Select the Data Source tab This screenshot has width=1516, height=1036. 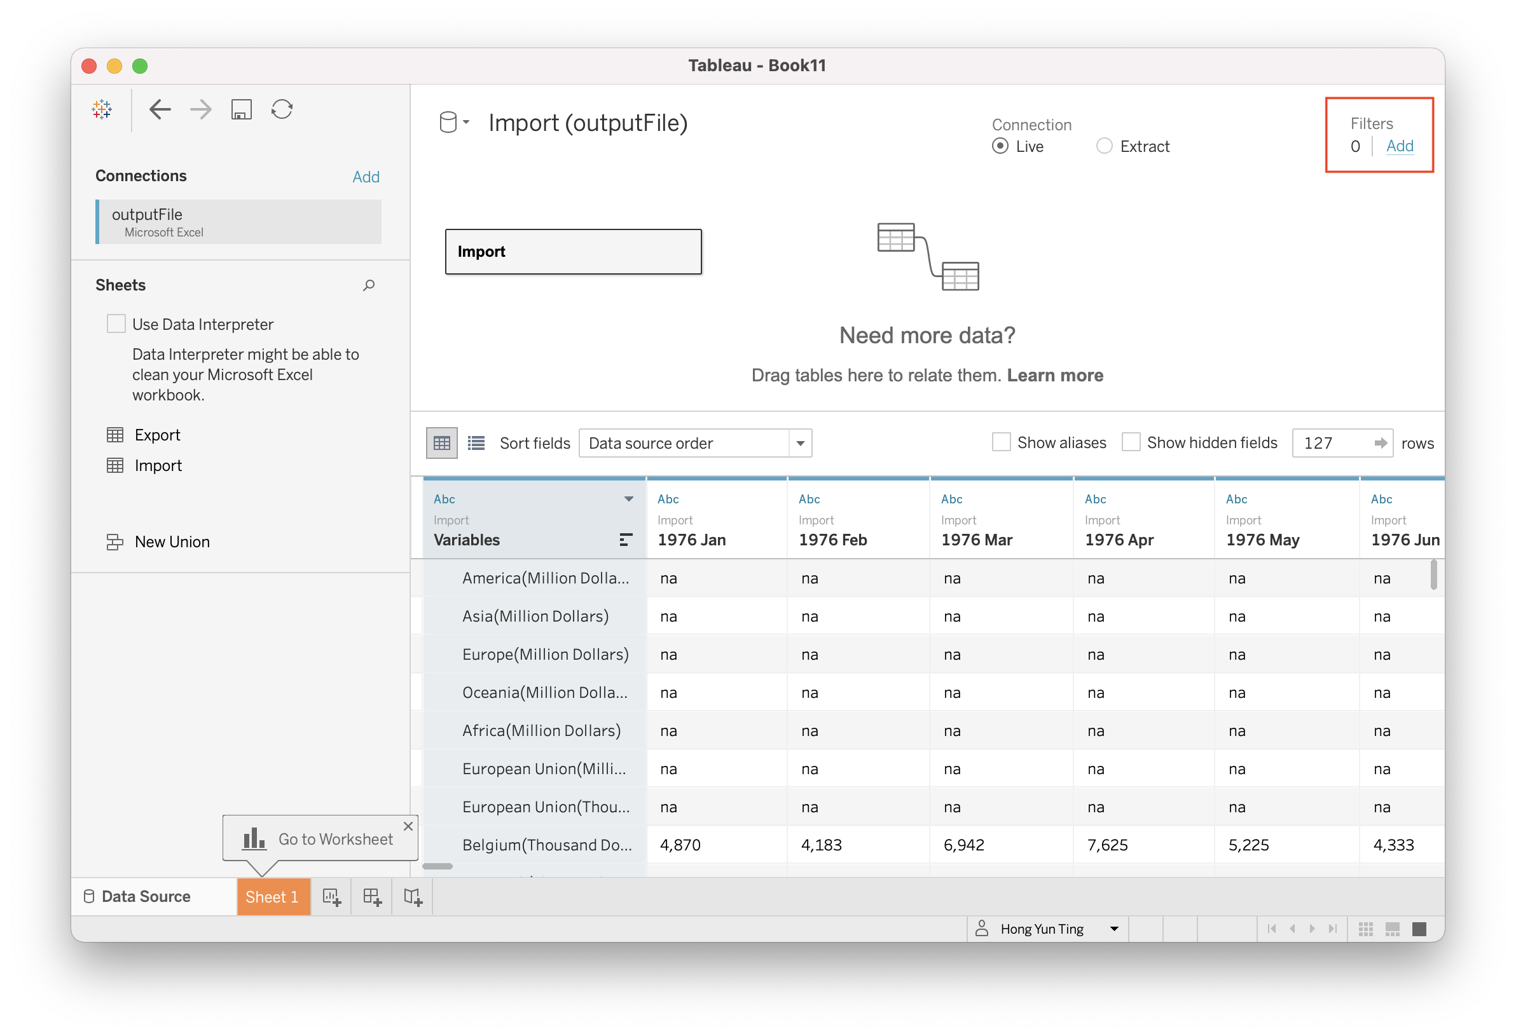(146, 896)
